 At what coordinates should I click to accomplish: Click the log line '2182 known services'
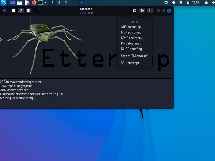pos(14,90)
